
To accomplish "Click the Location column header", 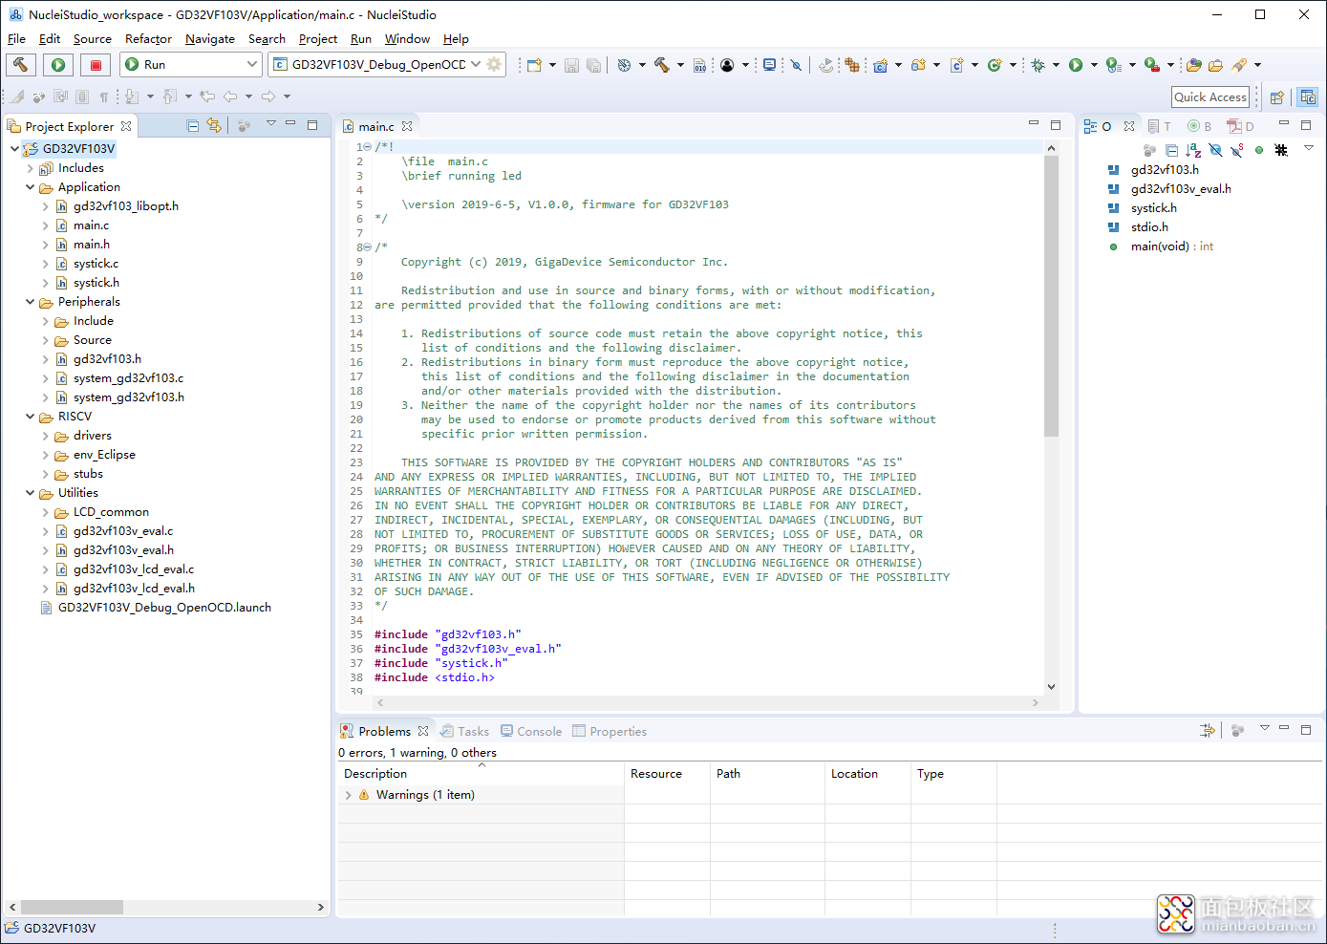I will coord(867,774).
